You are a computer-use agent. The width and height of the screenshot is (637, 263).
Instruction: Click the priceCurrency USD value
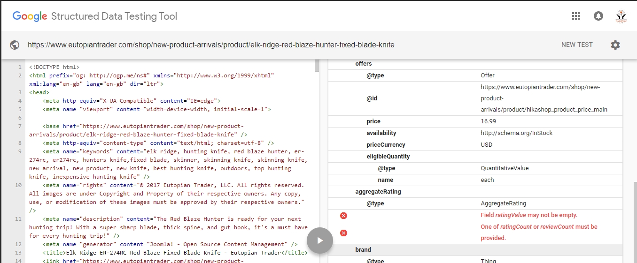(487, 145)
